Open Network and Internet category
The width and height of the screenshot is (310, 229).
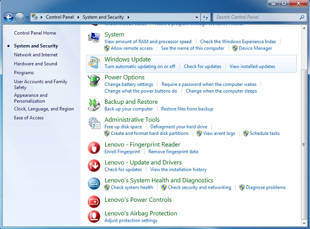pos(35,54)
